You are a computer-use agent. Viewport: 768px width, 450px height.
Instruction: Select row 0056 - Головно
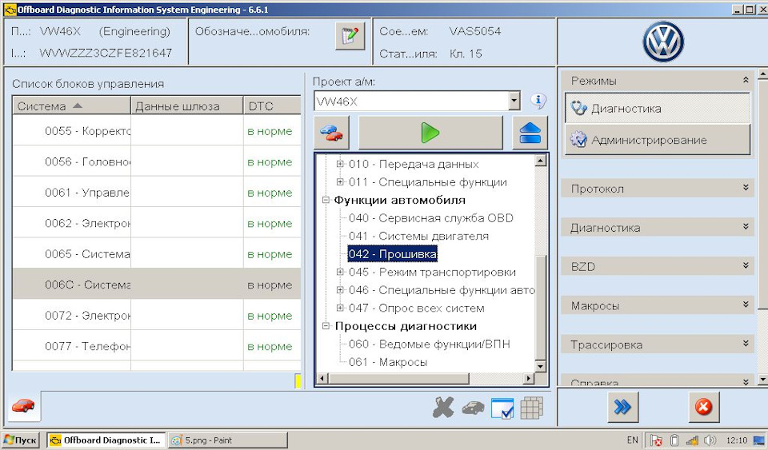[x=157, y=161]
